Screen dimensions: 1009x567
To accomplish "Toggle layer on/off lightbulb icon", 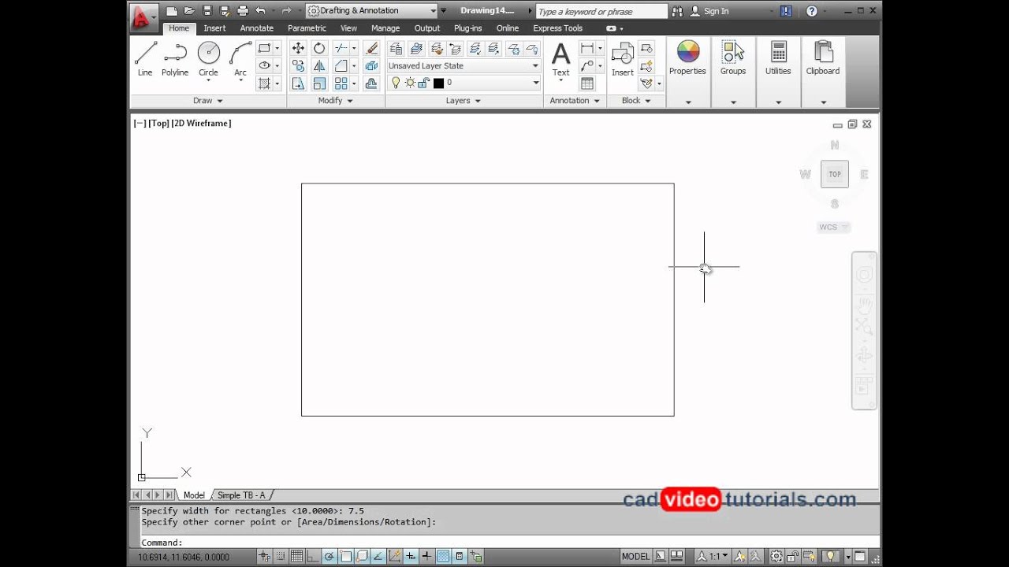I will click(396, 83).
